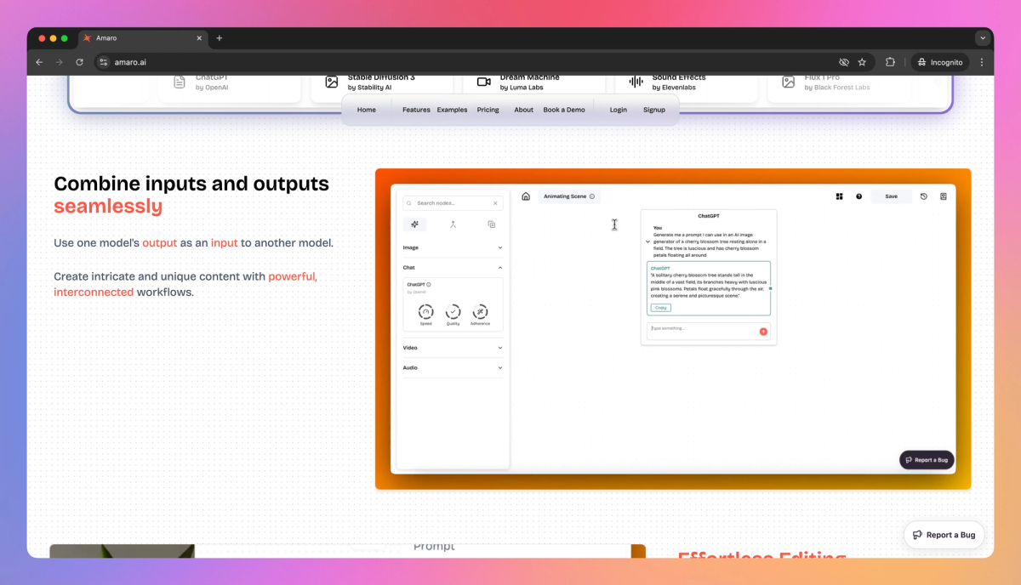Viewport: 1021px width, 585px height.
Task: Open a new browser tab with plus
Action: pos(219,38)
